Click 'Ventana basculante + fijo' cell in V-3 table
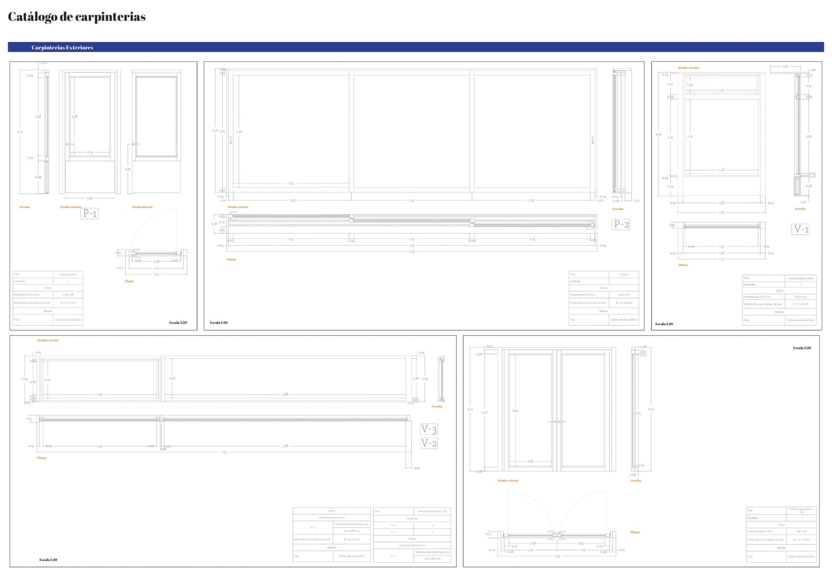832x588 pixels. pos(432,511)
